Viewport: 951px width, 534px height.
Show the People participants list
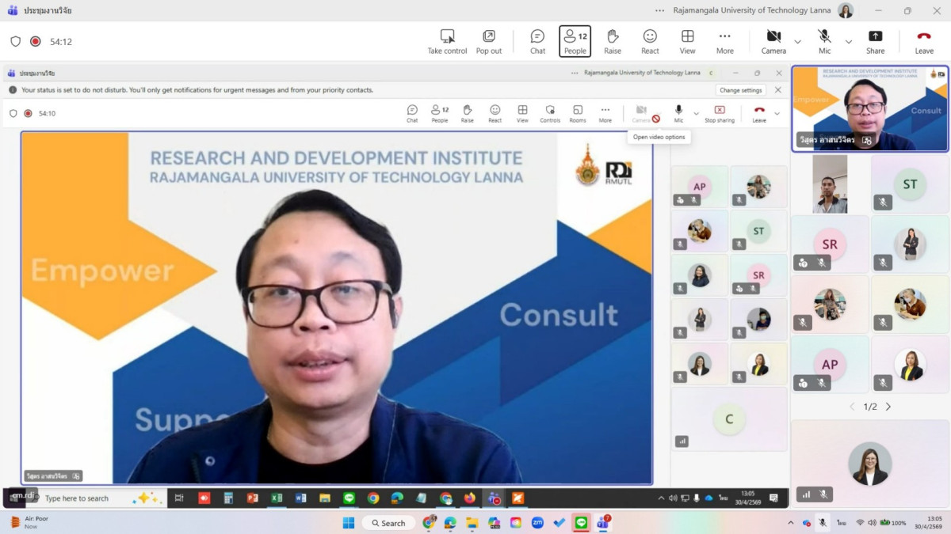[x=575, y=41]
